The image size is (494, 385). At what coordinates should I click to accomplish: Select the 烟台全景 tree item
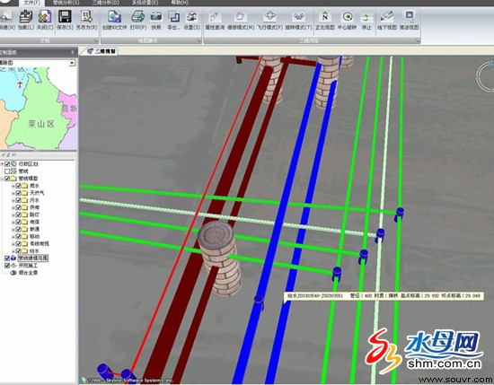click(x=29, y=273)
